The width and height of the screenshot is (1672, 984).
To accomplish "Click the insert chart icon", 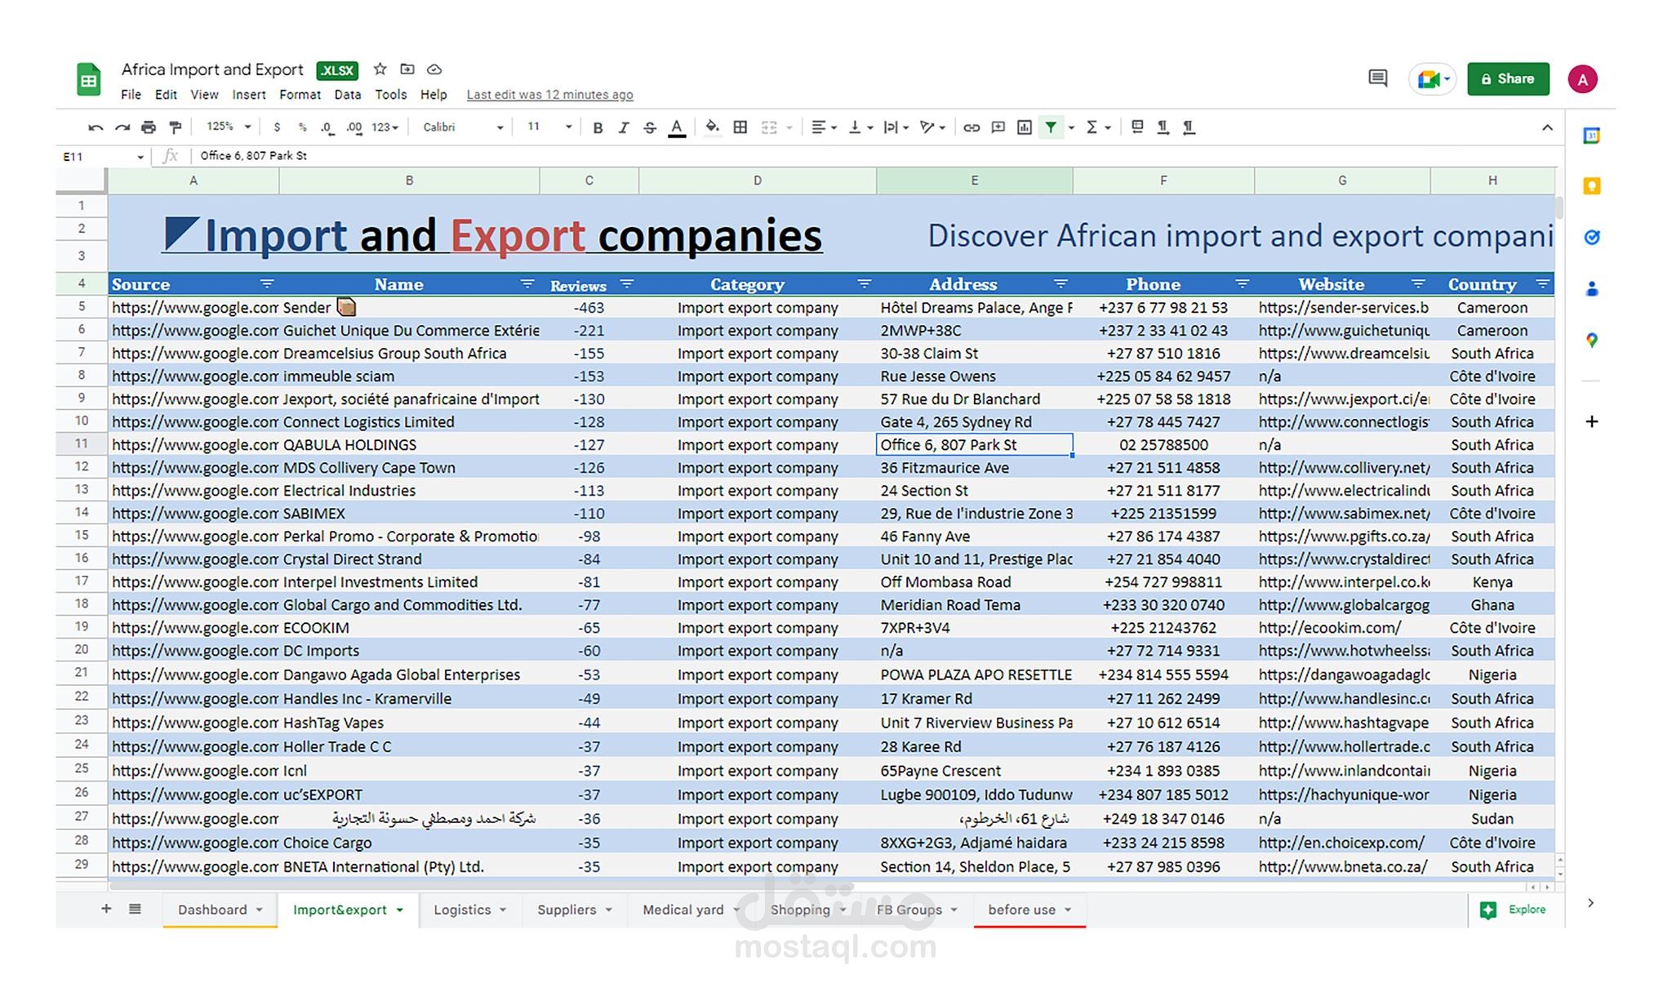I will (1024, 127).
